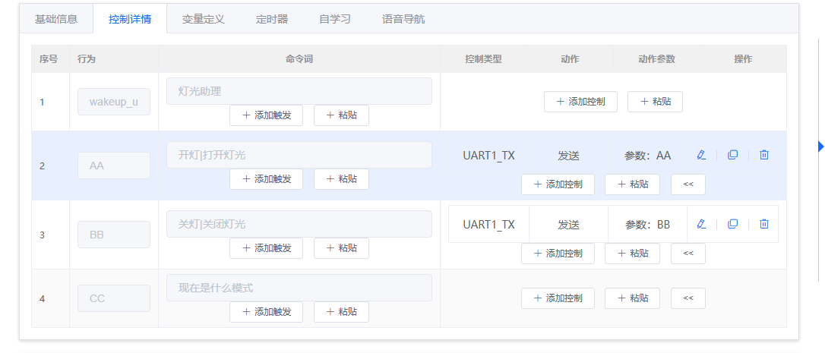Click the copy icon in row 2
This screenshot has height=353, width=825.
pyautogui.click(x=732, y=155)
